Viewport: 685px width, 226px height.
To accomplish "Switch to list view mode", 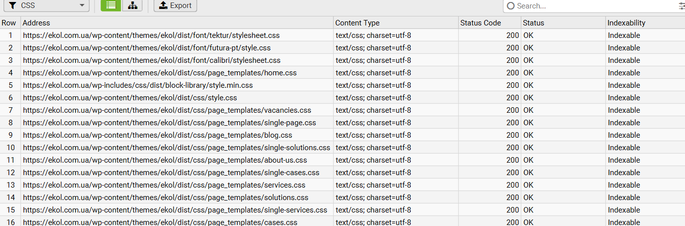I will 111,5.
